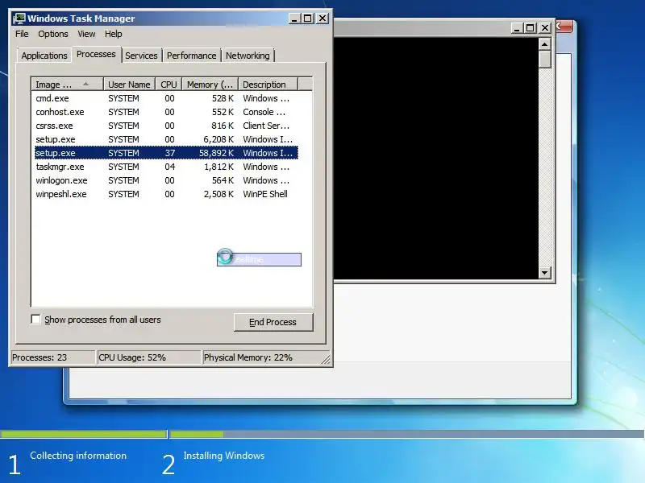645x483 pixels.
Task: Click the Installing Windows step label
Action: (224, 456)
